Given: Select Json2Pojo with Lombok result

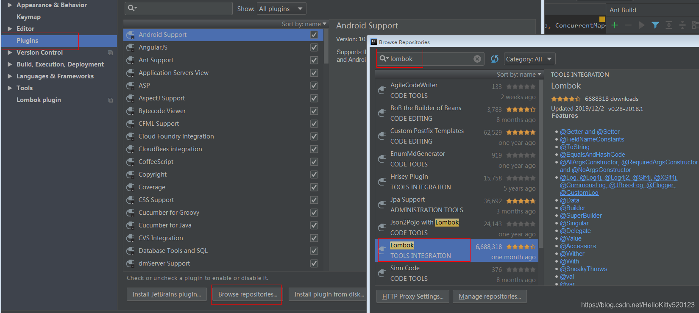Looking at the screenshot, I should 457,227.
